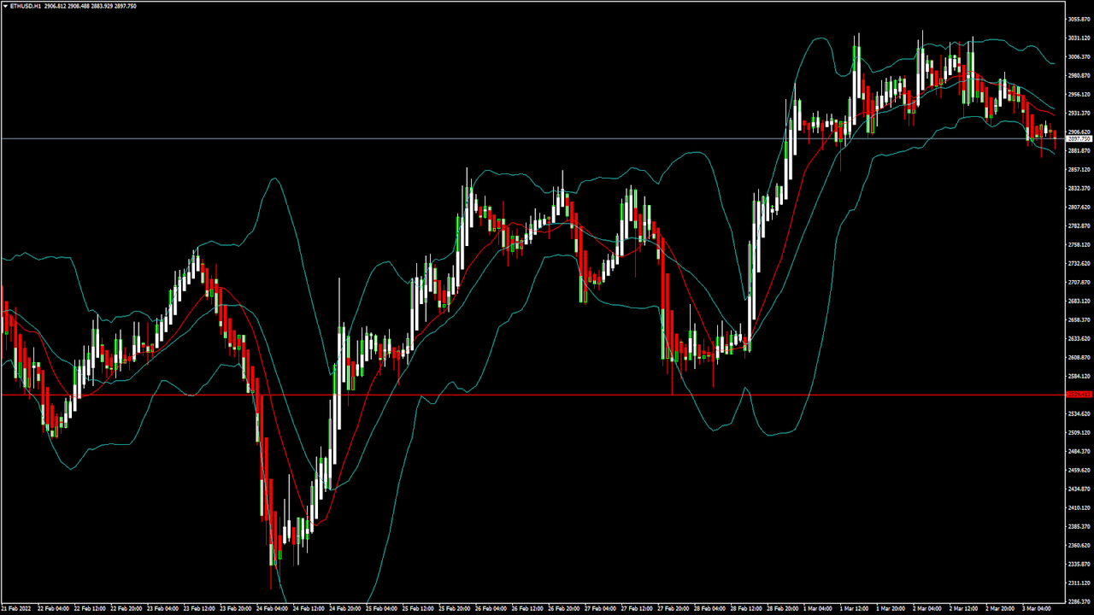The height and width of the screenshot is (615, 1094).
Task: Select the current price tag on price axis
Action: pyautogui.click(x=1079, y=138)
